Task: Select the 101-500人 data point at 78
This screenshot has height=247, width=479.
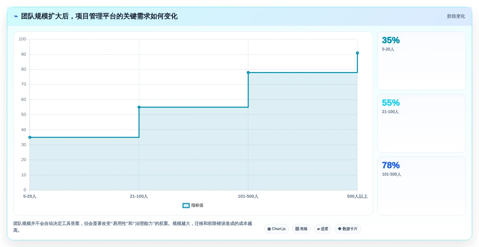Action: (x=248, y=72)
